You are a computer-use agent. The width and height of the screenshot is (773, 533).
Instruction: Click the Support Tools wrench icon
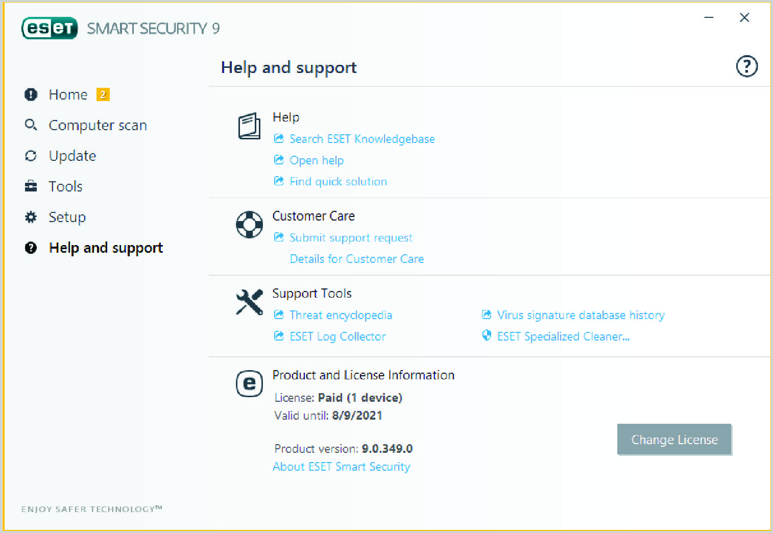click(249, 302)
